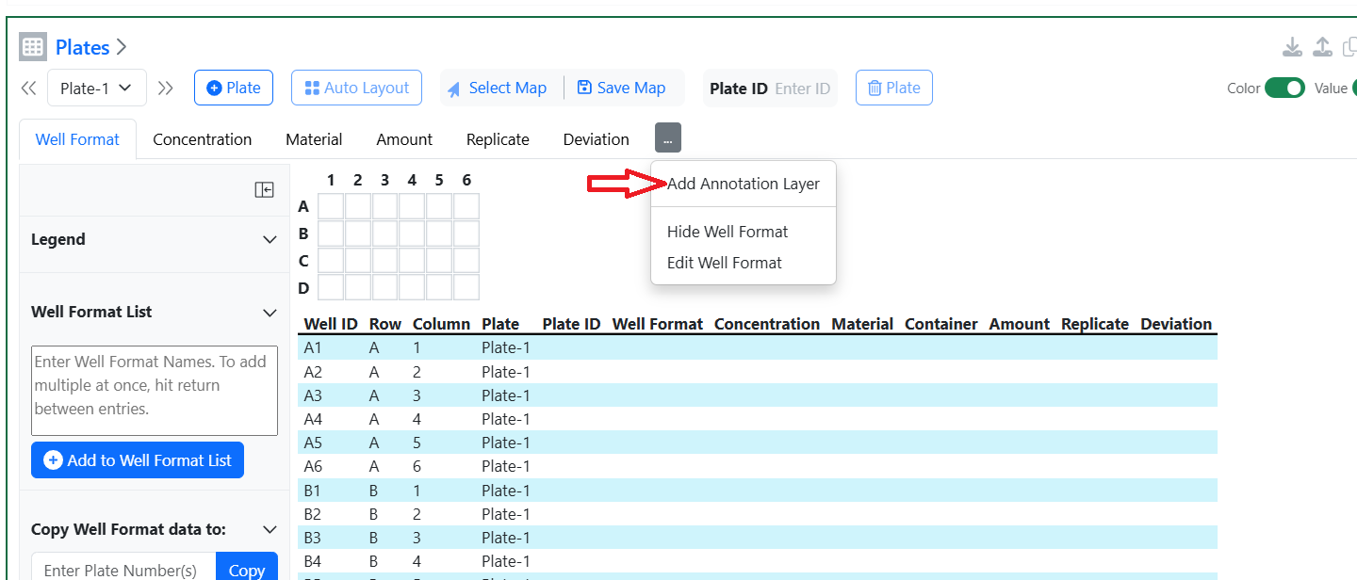Viewport: 1357px width, 580px height.
Task: Click the B3 cell in the table
Action: (x=313, y=538)
